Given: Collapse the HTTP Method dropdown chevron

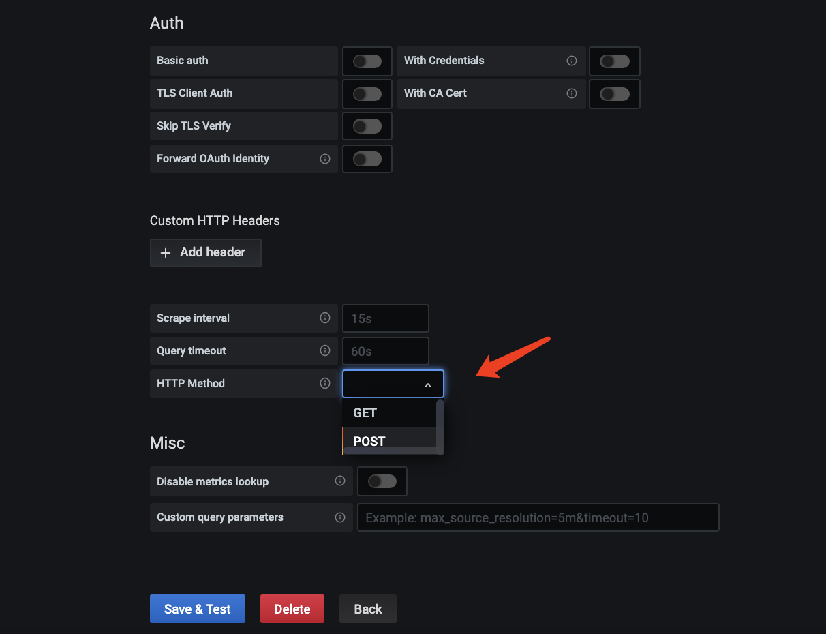Looking at the screenshot, I should (428, 384).
